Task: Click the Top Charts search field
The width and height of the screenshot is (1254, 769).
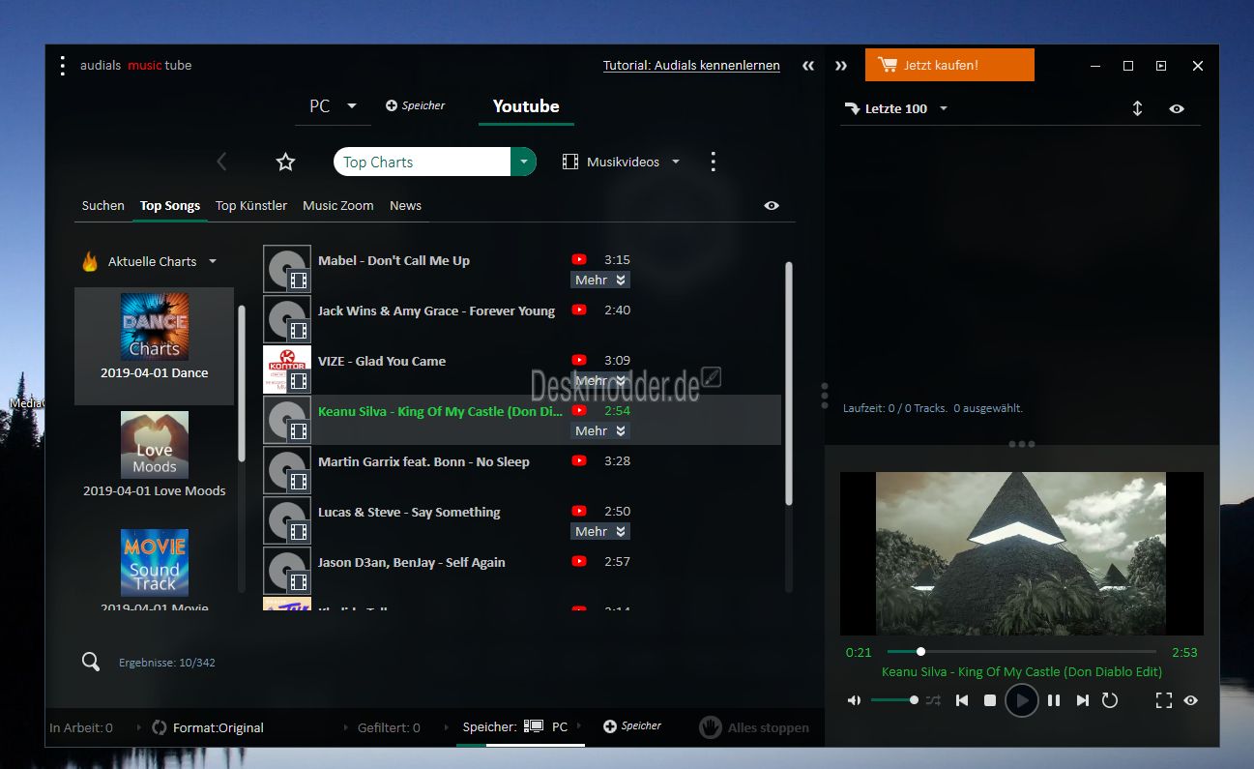Action: [x=422, y=162]
